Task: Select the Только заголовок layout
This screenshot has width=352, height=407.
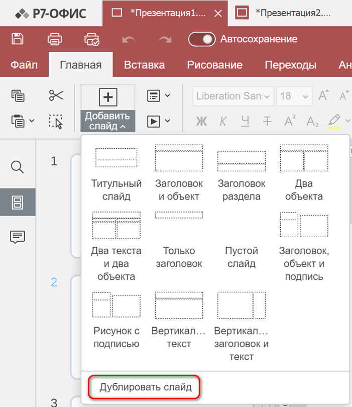Action: (179, 240)
